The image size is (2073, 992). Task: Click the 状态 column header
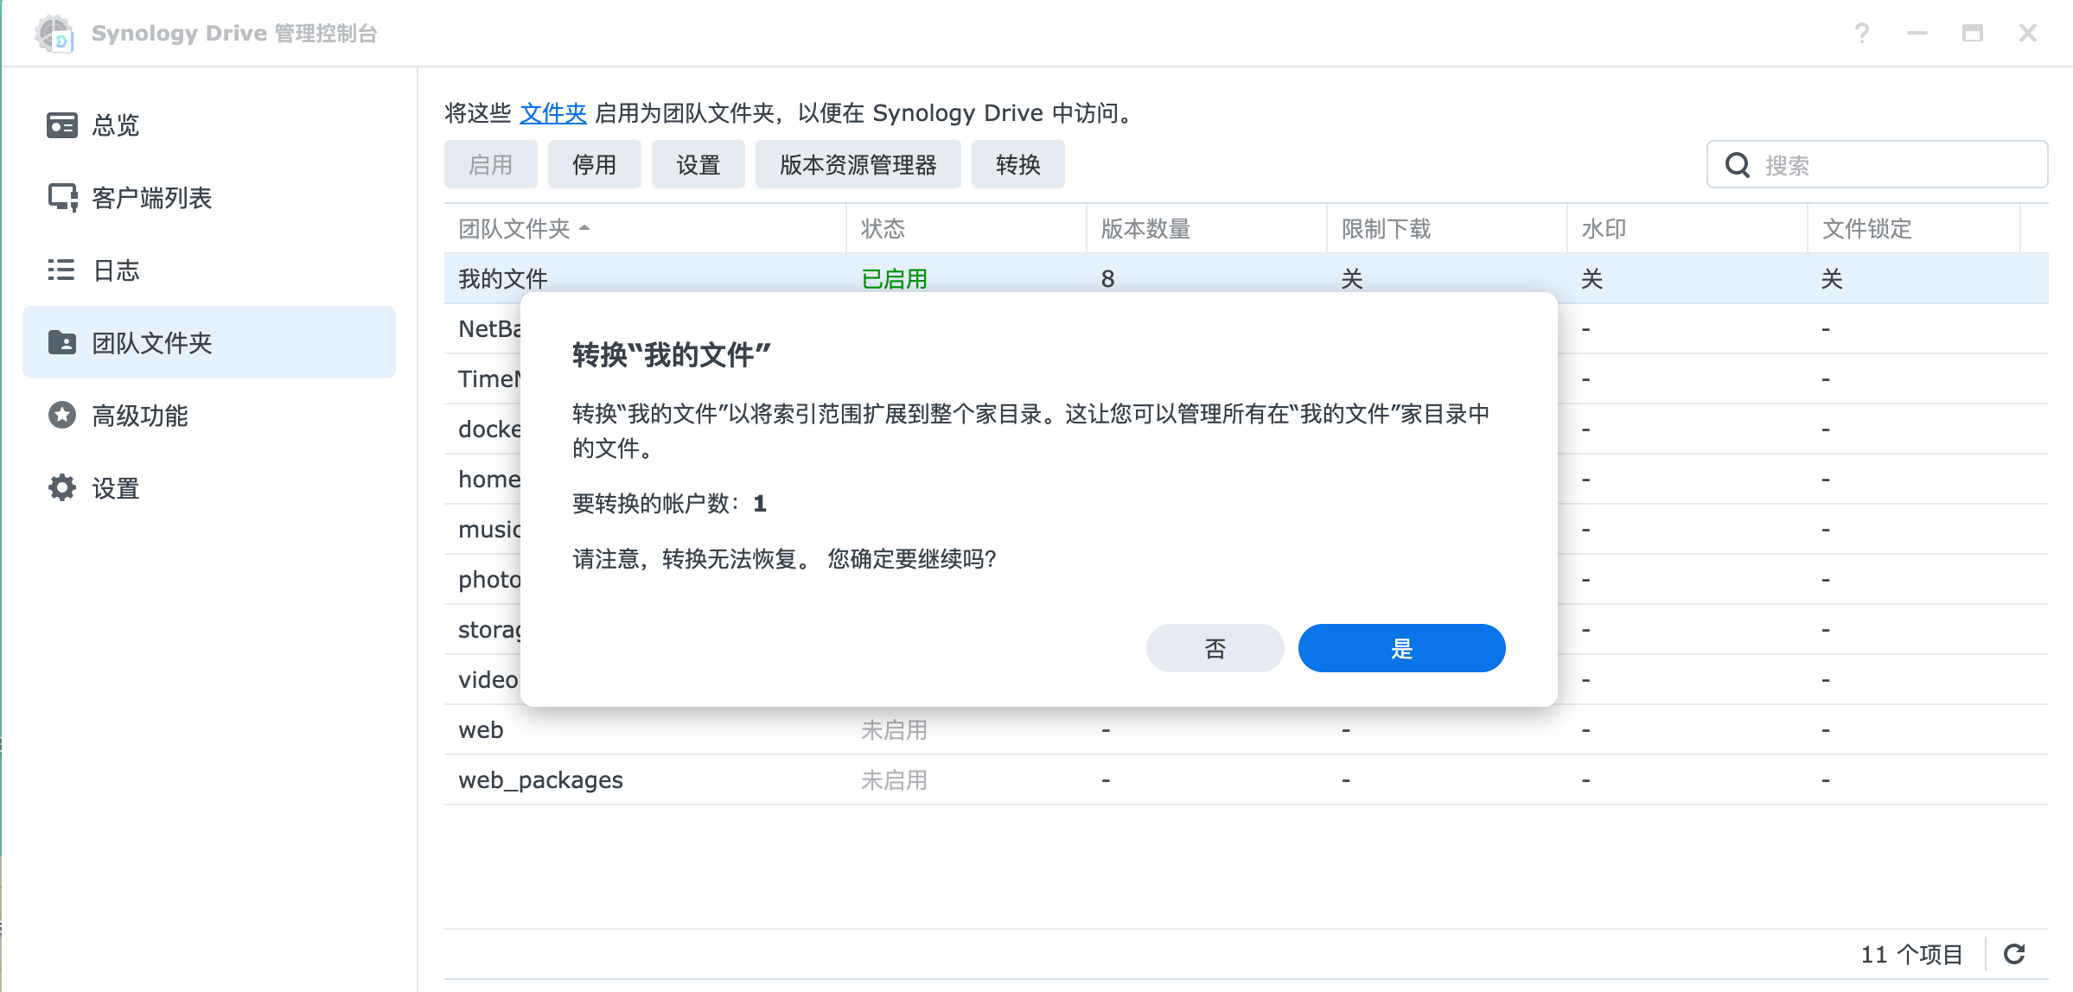tap(883, 229)
